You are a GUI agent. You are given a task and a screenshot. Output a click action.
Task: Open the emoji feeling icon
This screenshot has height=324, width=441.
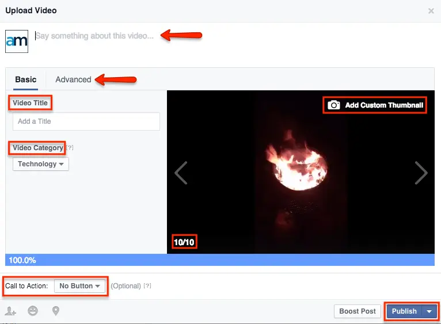point(33,311)
